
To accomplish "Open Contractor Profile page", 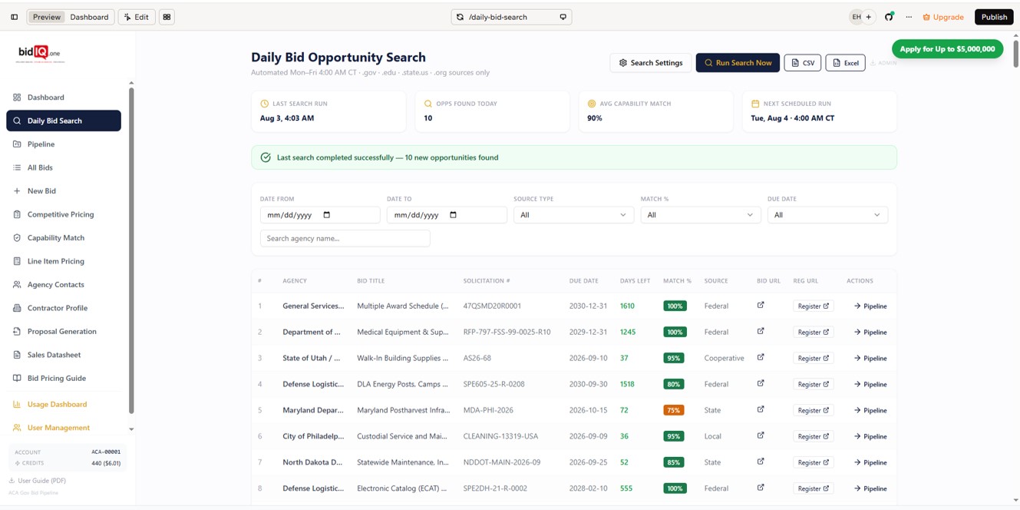I will point(64,308).
